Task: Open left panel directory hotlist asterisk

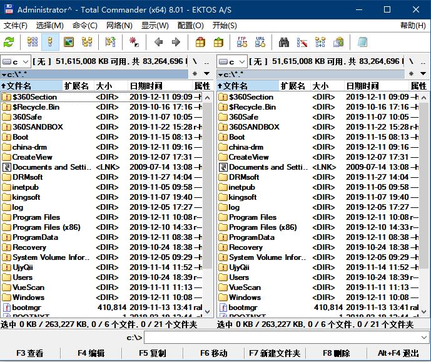Action: pos(195,74)
